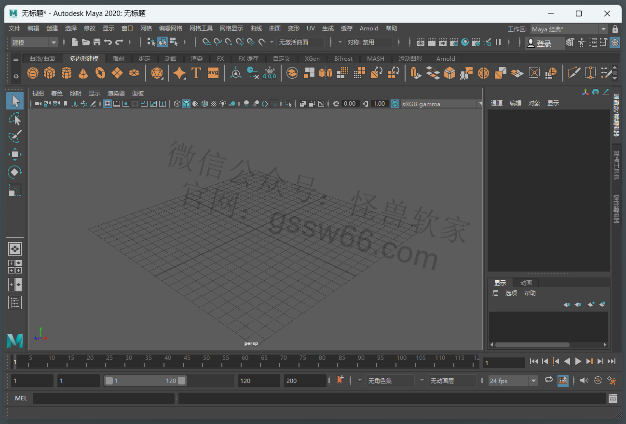Open the Hypershade sphere icon
Viewport: 626px width, 424px height.
(x=465, y=42)
